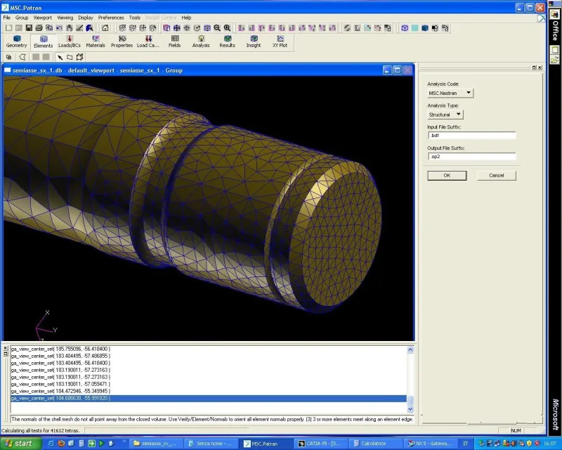Click the cyan Hidden Line display icon
Viewport: 562px width, 450px height.
pyautogui.click(x=414, y=28)
